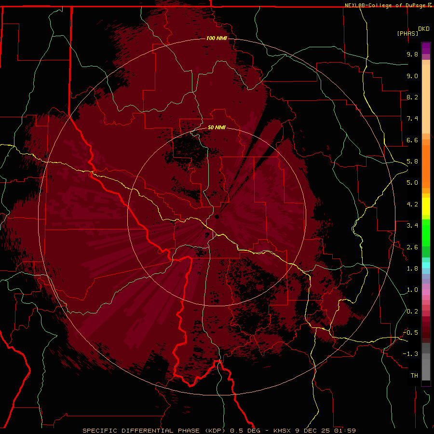Viewport: 434px width, 434px height.
Task: Click the yellow segment of the color bar
Action: click(426, 206)
